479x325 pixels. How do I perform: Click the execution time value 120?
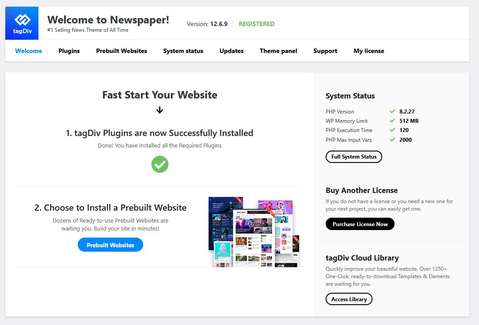pyautogui.click(x=404, y=130)
